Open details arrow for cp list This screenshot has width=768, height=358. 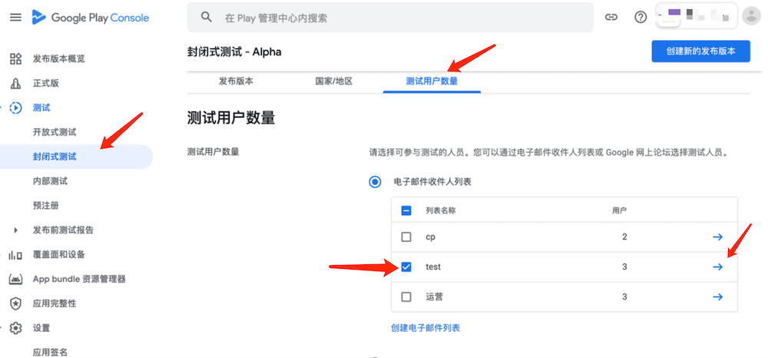[717, 237]
